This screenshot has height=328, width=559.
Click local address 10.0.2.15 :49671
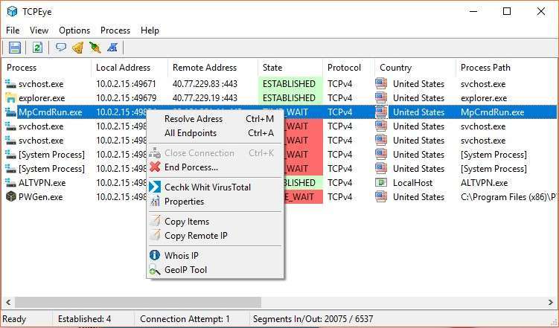click(126, 84)
